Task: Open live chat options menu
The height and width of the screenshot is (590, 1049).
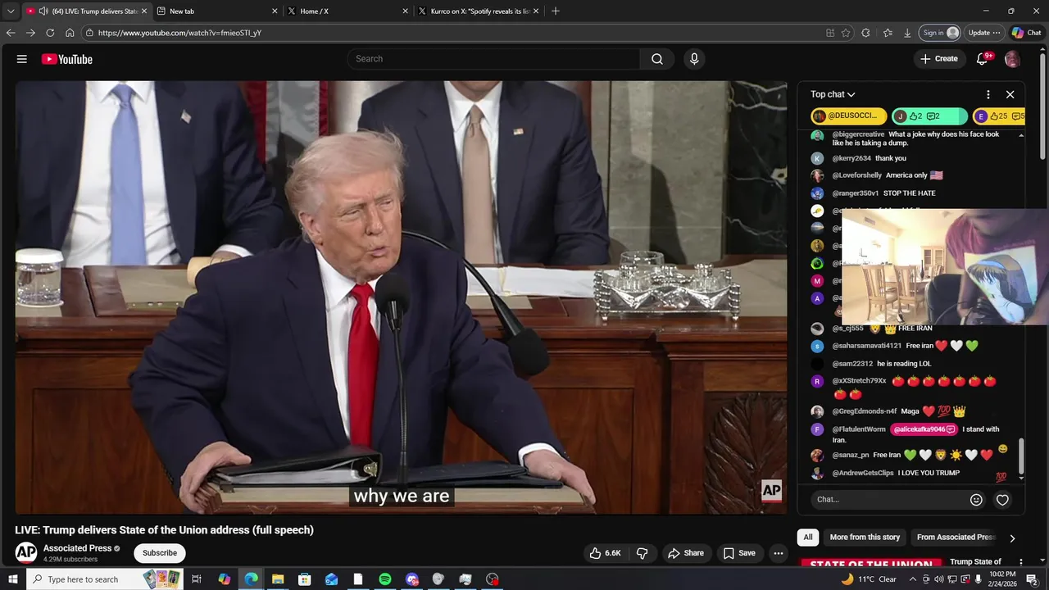Action: click(988, 94)
